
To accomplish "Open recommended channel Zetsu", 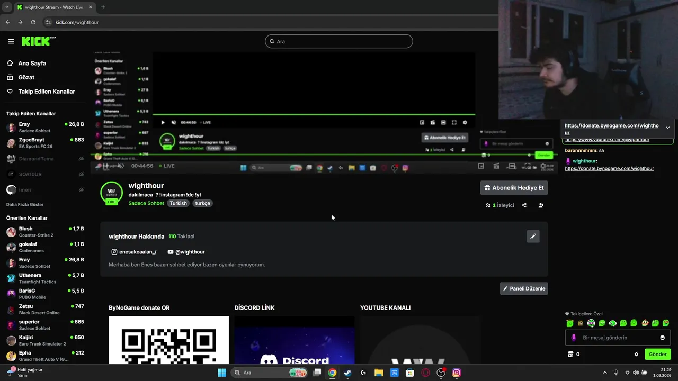I will (x=45, y=309).
